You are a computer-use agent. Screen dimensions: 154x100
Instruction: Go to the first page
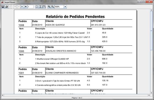point(15,7)
